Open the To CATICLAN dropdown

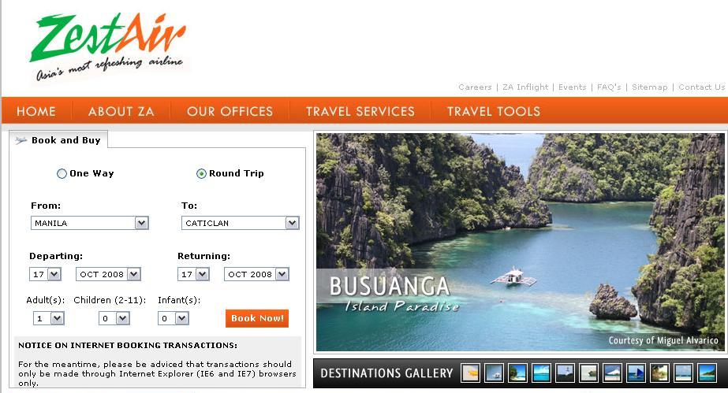click(x=240, y=223)
